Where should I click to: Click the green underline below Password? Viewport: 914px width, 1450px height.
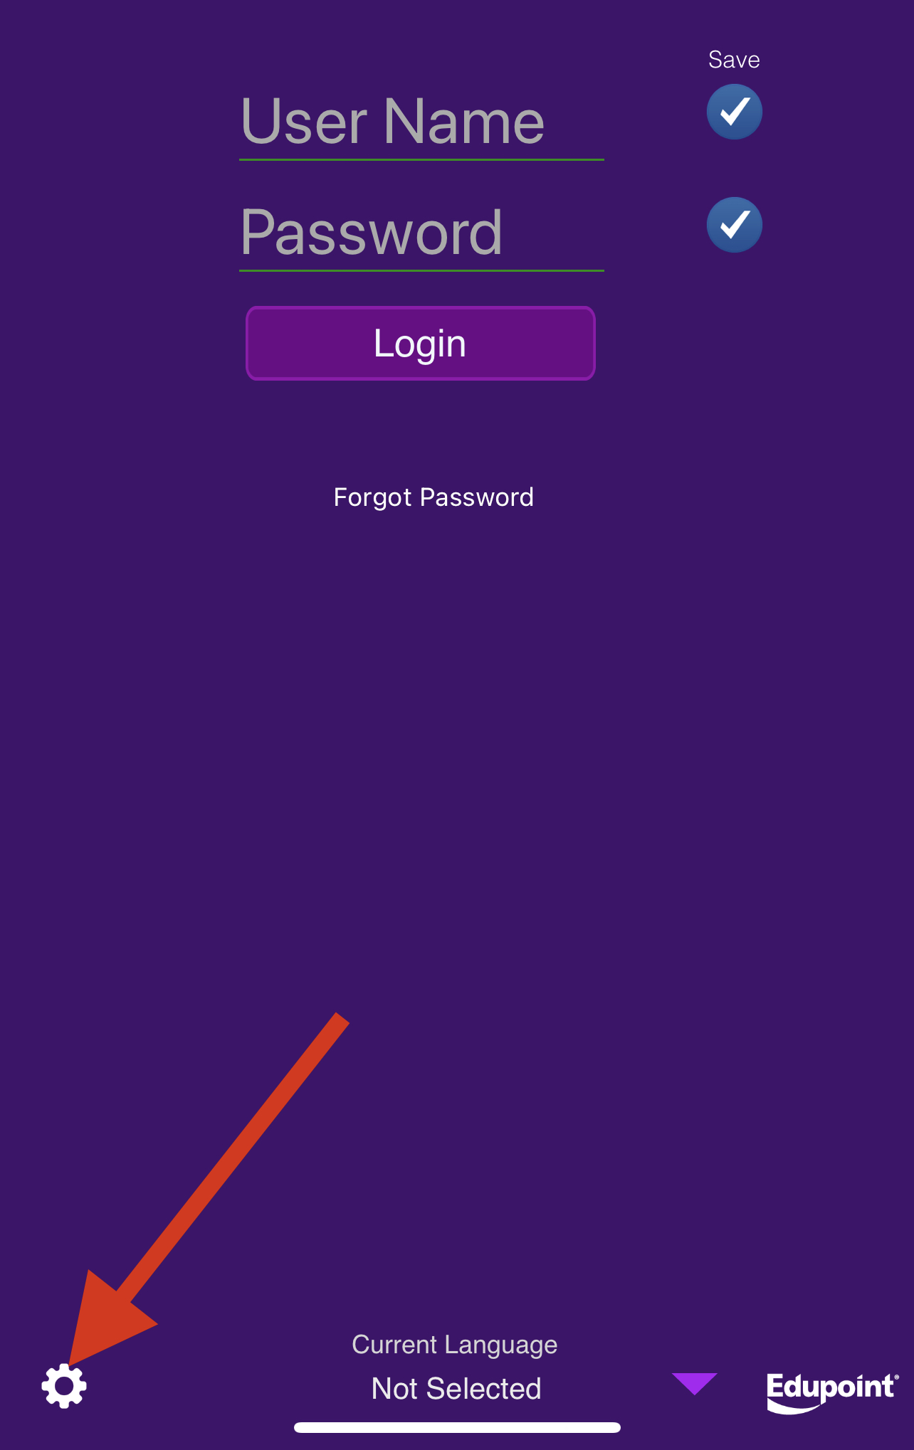click(x=421, y=270)
